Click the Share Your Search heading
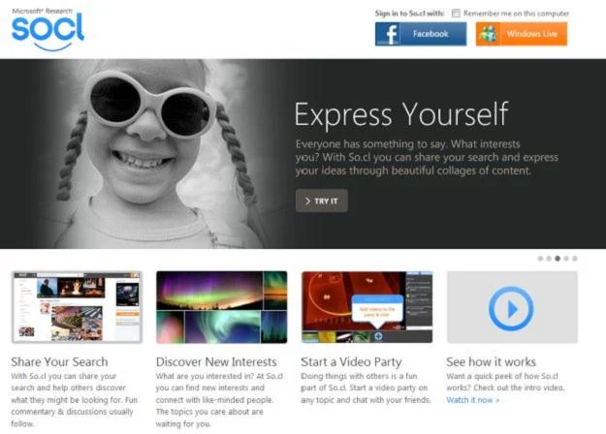This screenshot has width=606, height=434. coord(59,362)
